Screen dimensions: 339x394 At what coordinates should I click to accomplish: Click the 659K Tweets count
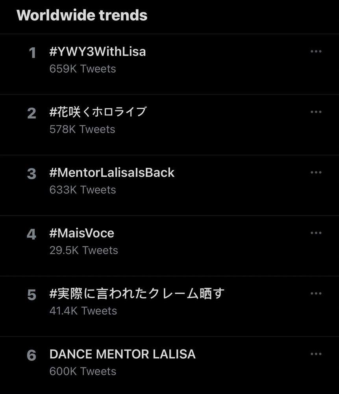[x=83, y=69]
